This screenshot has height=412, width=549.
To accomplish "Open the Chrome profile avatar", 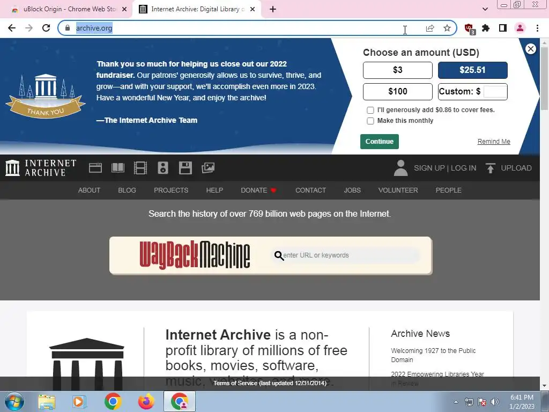I will coord(520,28).
